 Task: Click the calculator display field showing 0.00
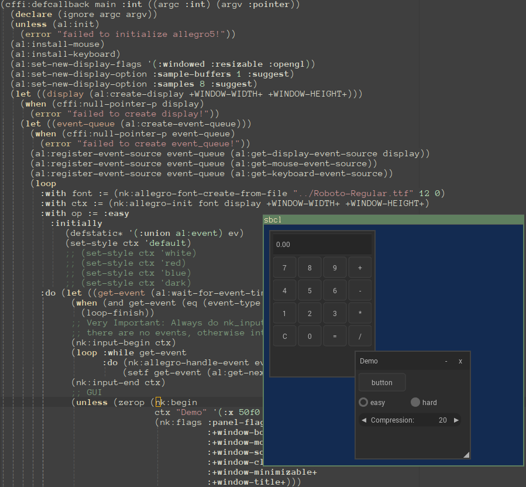[x=322, y=244]
